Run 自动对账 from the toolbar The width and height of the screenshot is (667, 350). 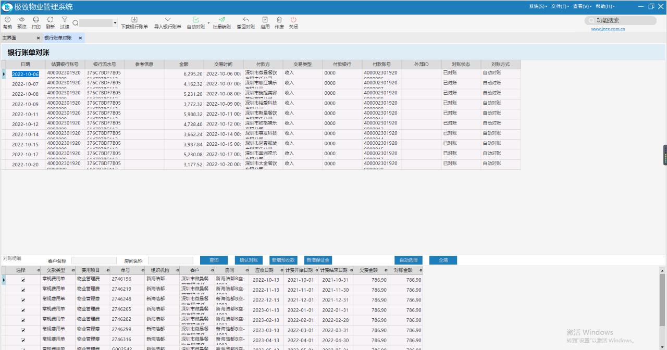(x=196, y=20)
